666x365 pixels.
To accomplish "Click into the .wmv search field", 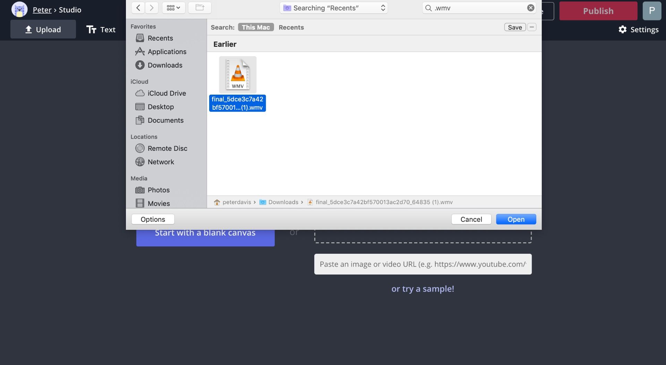I will [x=479, y=8].
